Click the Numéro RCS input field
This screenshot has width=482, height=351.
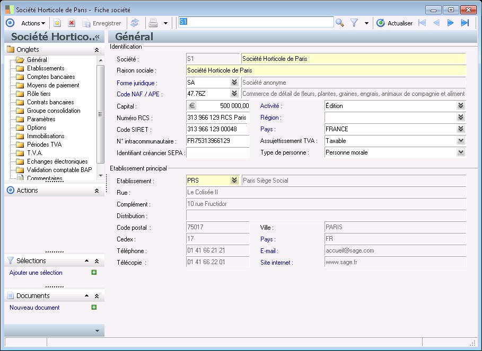coord(217,118)
